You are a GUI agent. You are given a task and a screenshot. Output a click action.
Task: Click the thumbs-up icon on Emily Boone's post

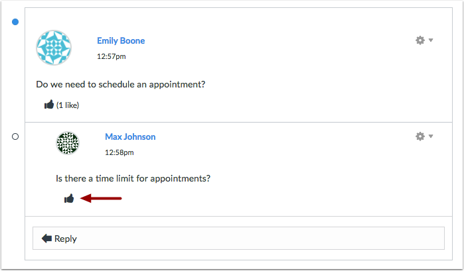(49, 104)
